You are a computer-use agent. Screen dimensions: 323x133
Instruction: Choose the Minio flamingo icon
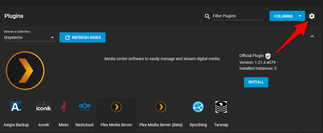(63, 107)
